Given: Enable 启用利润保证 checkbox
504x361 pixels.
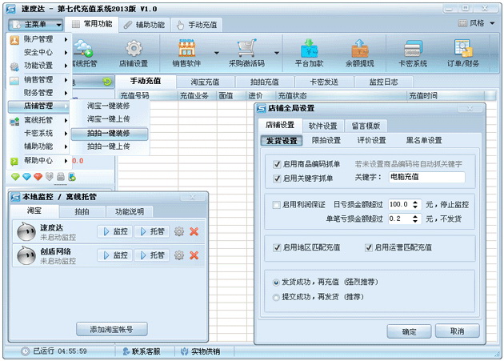Looking at the screenshot, I should 276,205.
